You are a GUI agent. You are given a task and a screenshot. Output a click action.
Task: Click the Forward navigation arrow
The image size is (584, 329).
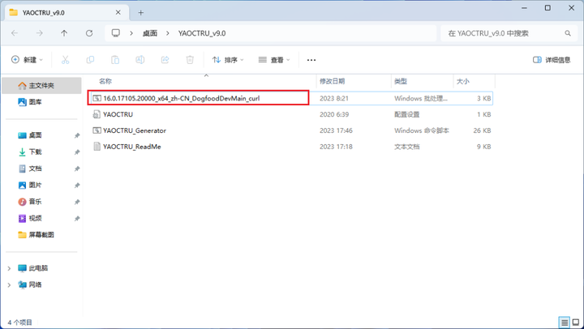40,33
